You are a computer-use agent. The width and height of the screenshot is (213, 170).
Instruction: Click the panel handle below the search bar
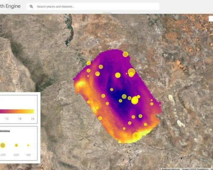107,13
